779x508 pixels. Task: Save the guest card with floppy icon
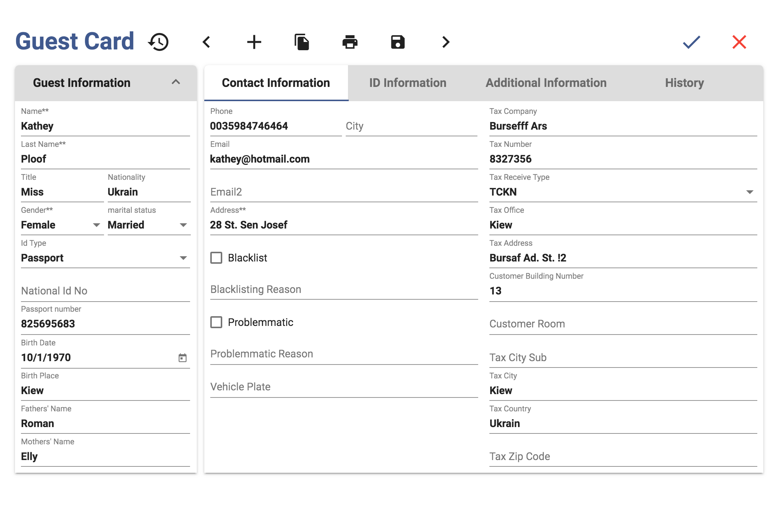tap(398, 42)
